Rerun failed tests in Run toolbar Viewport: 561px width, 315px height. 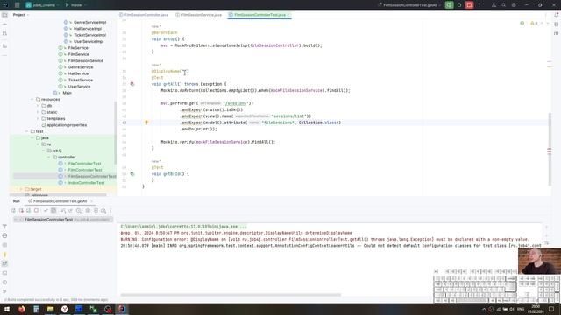pos(21,211)
